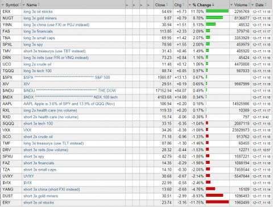This screenshot has height=207, width=273.
Task: Click the Volume column header label
Action: click(x=241, y=5)
